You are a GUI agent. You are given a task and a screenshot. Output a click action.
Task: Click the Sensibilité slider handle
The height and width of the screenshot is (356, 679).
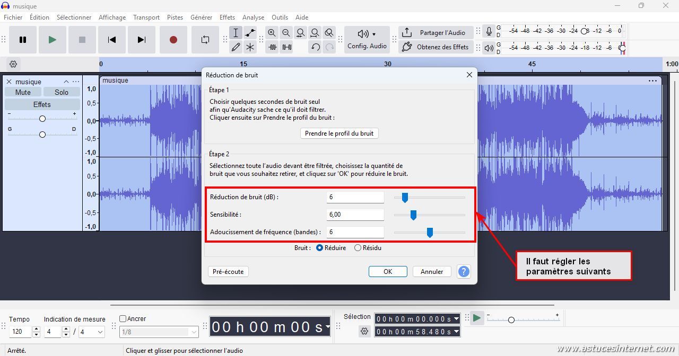(x=413, y=215)
